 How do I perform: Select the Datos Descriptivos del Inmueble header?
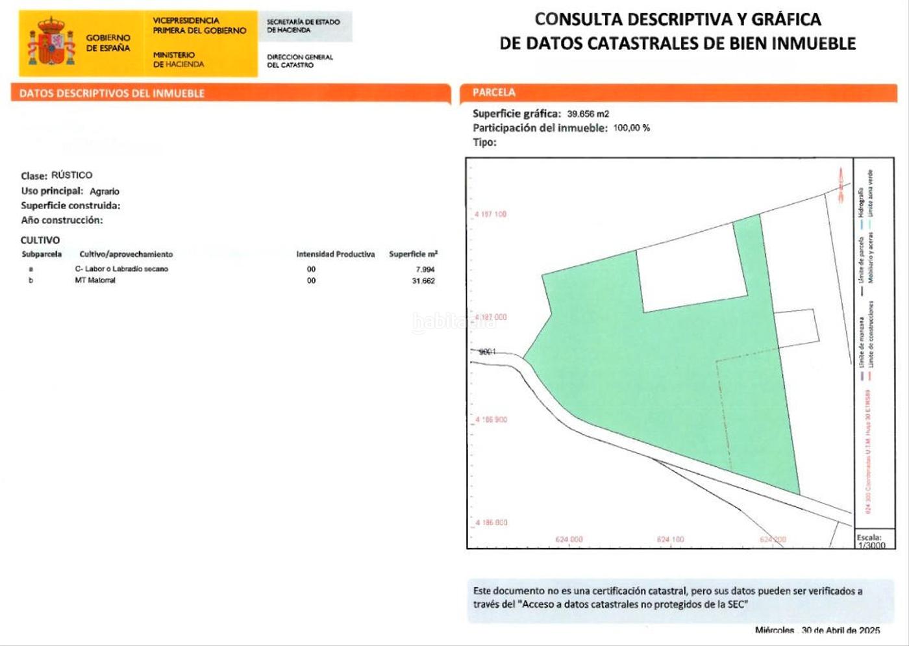coord(112,93)
